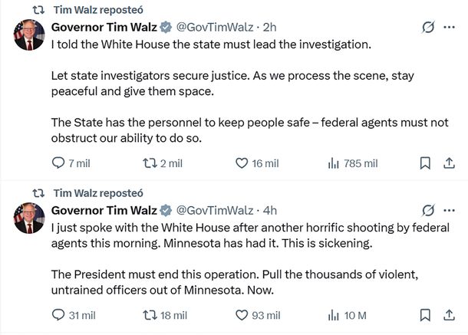
Task: Bookmark the 4h White House tweet
Action: (425, 315)
